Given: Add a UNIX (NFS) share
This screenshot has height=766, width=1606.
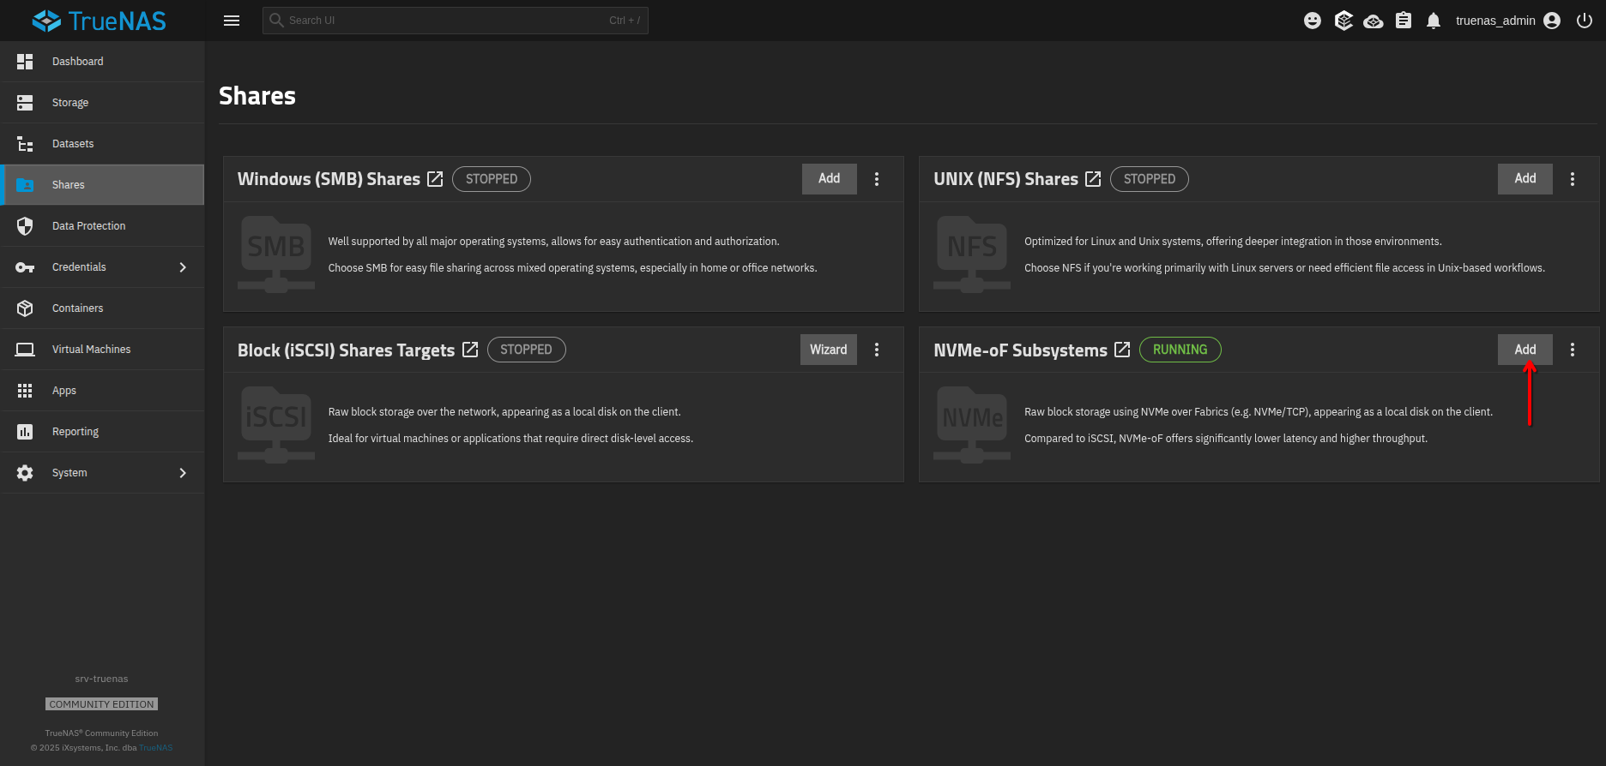Looking at the screenshot, I should pos(1525,179).
